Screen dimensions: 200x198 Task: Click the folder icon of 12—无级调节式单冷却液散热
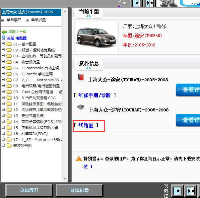tap(9, 110)
